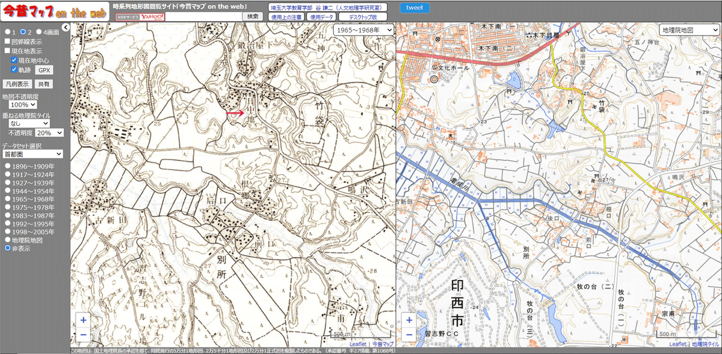Select the 4画面 layout option
This screenshot has height=354, width=722.
click(39, 32)
